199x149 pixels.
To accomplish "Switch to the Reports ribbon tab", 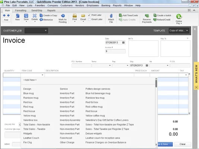I will (x=51, y=10).
